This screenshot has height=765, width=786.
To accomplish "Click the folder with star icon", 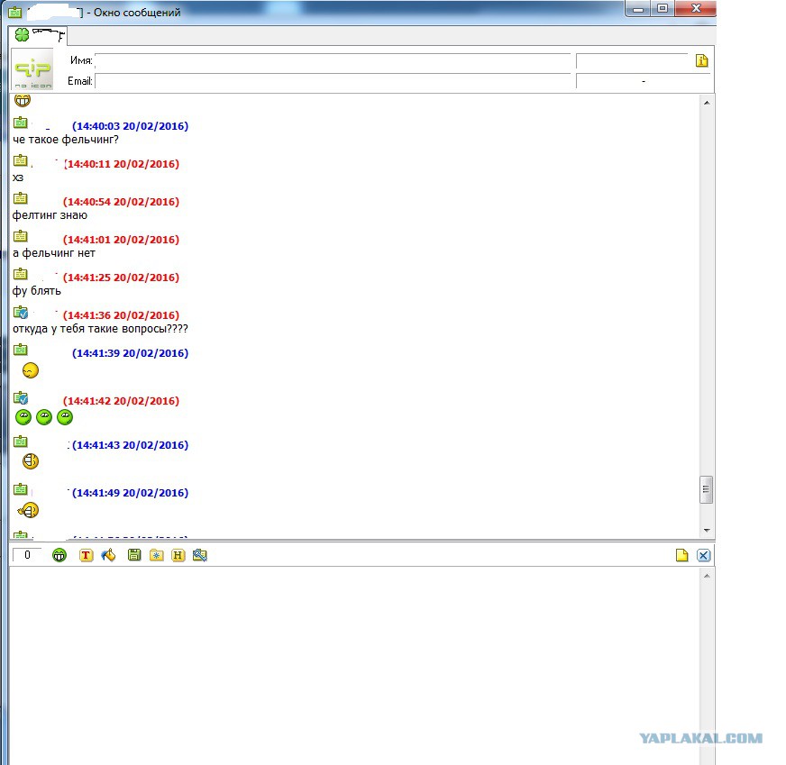I will coord(157,555).
